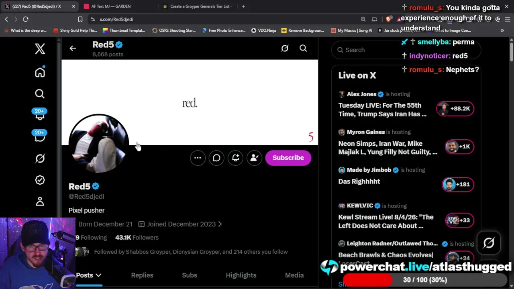
Task: Open Profile icon in left sidebar
Action: (x=40, y=201)
